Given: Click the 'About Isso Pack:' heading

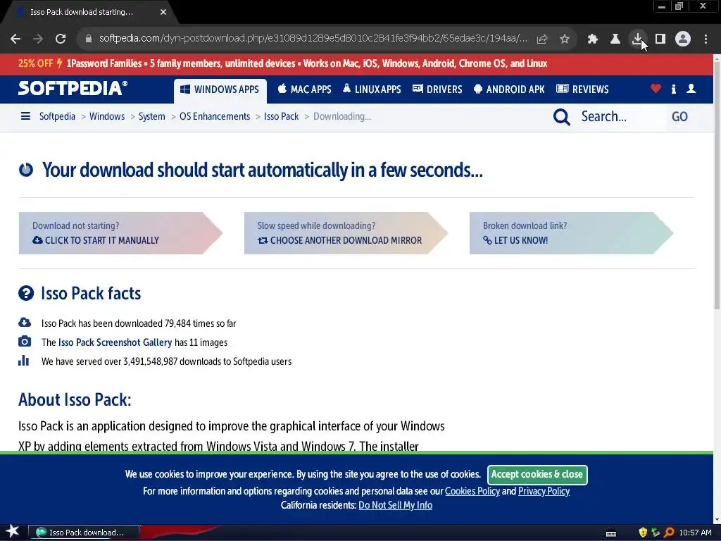Looking at the screenshot, I should (x=75, y=400).
